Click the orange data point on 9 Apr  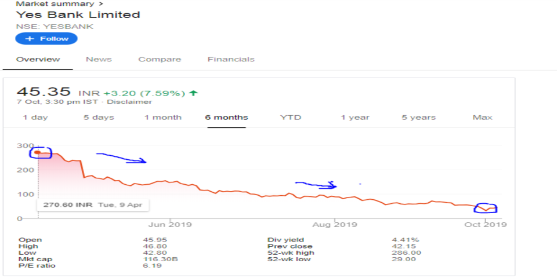pos(38,152)
